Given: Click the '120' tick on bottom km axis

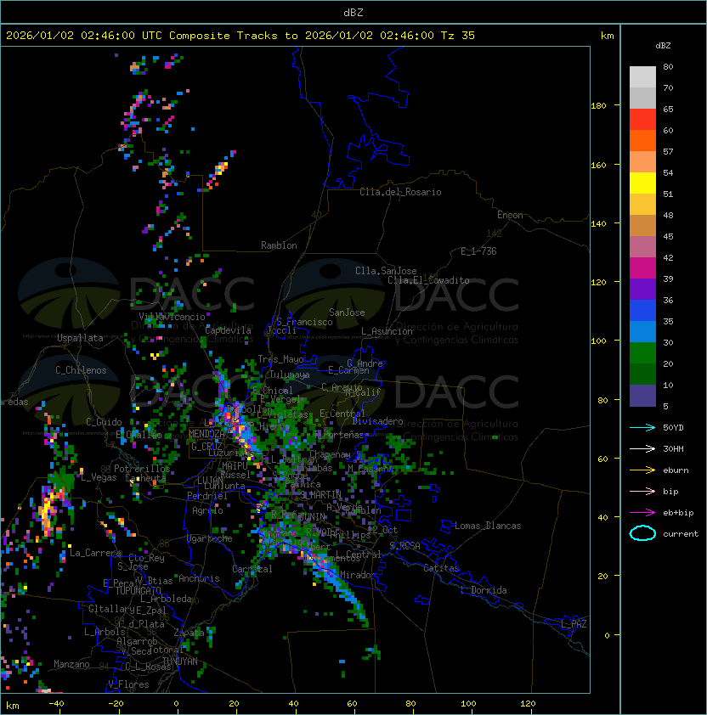Looking at the screenshot, I should coord(528,704).
